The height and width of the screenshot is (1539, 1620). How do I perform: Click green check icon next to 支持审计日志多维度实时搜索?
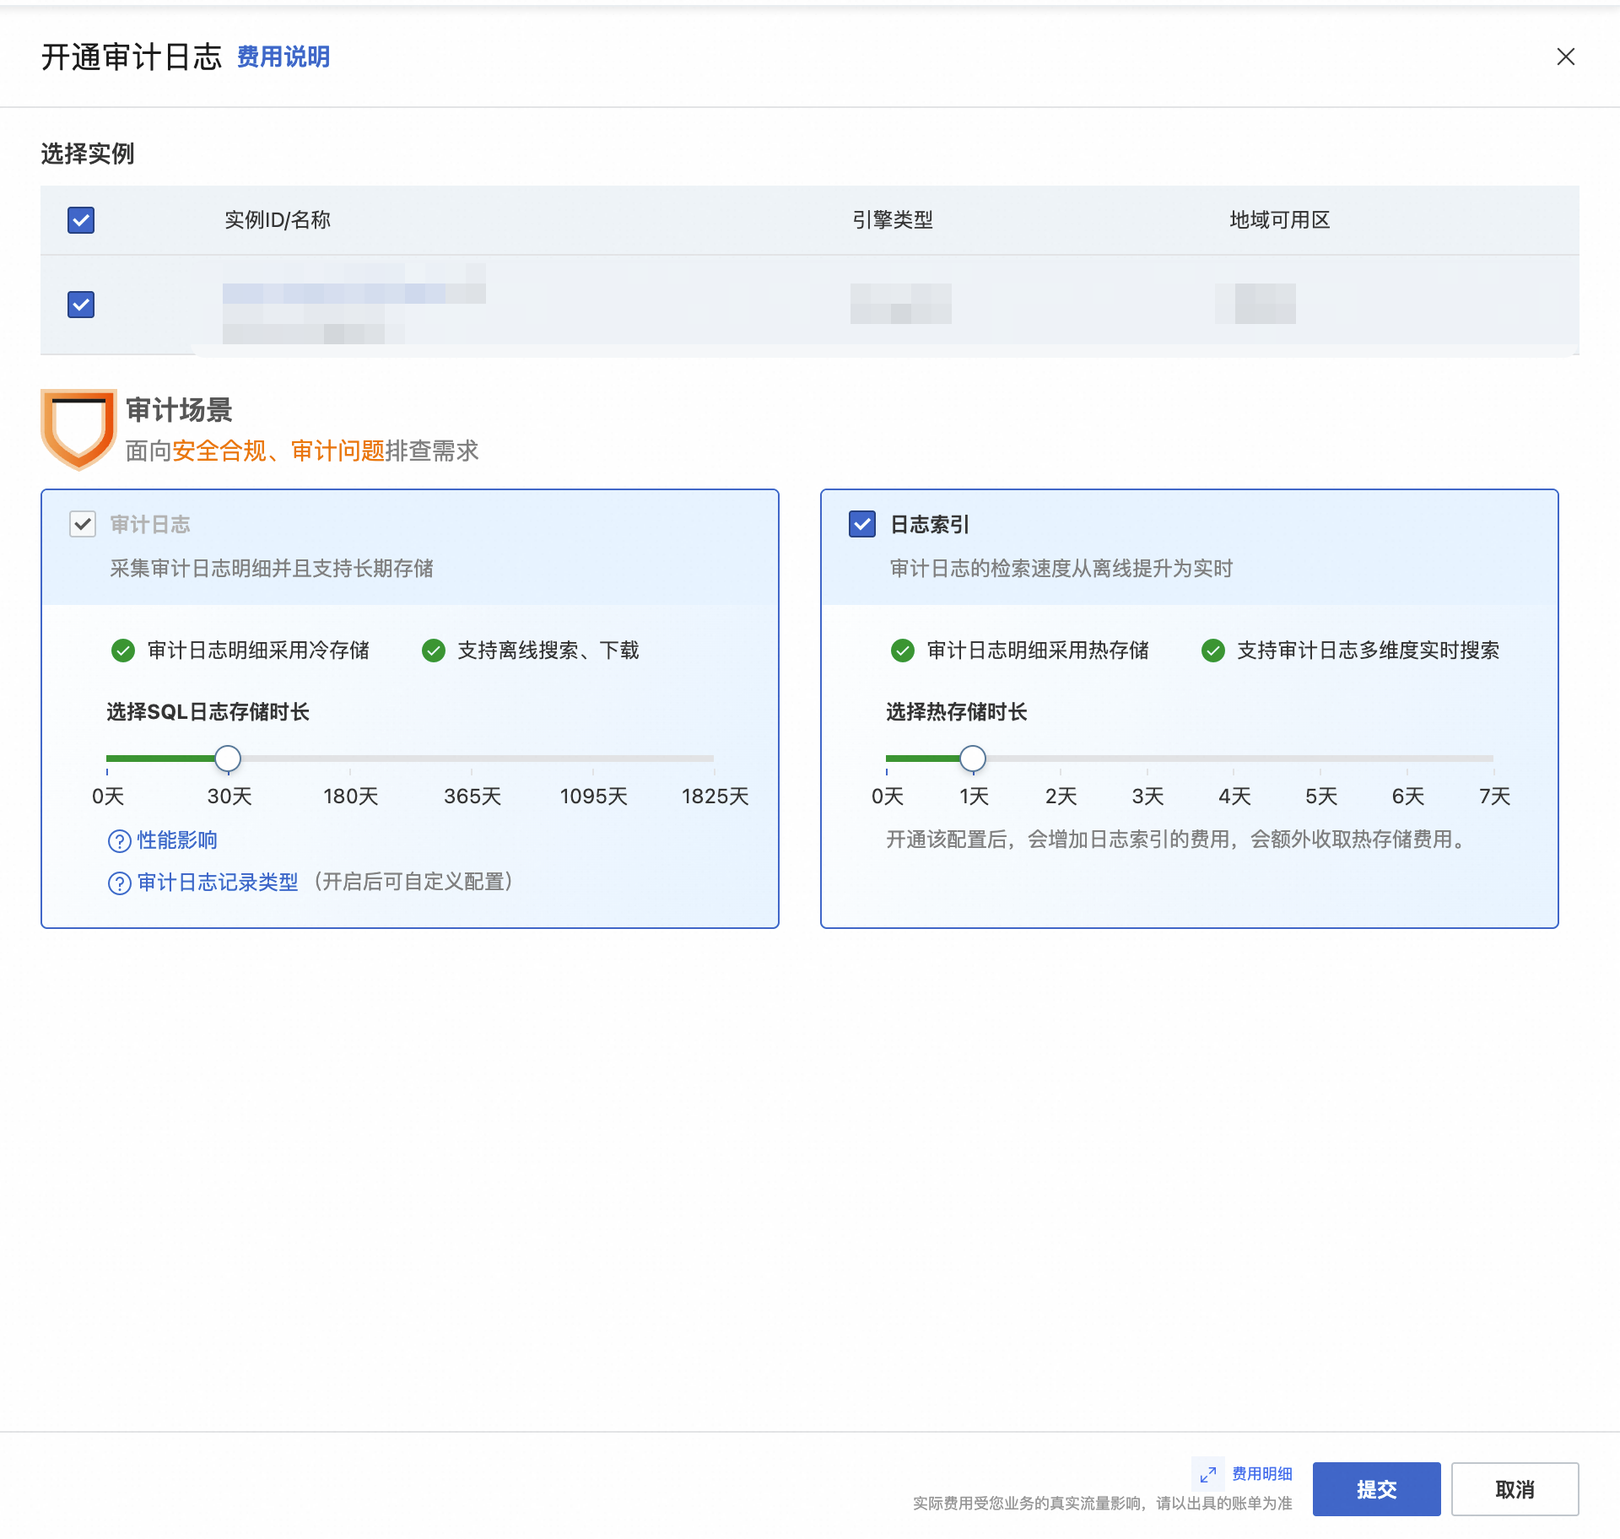click(x=1213, y=651)
